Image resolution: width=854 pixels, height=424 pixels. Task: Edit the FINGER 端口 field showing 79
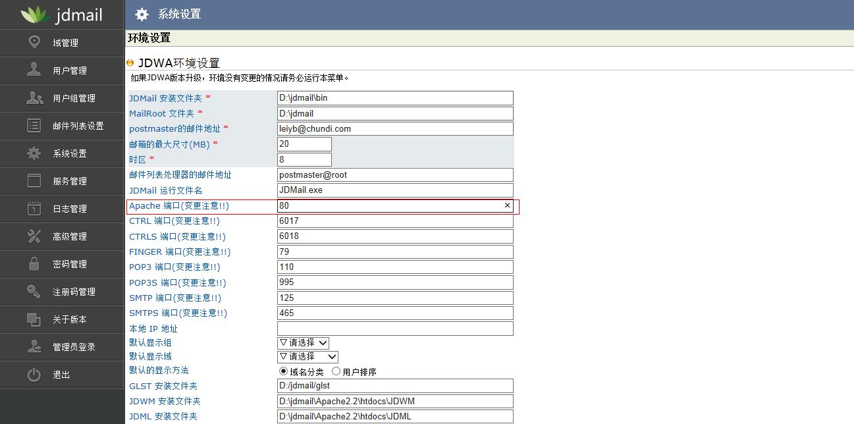[x=395, y=252]
